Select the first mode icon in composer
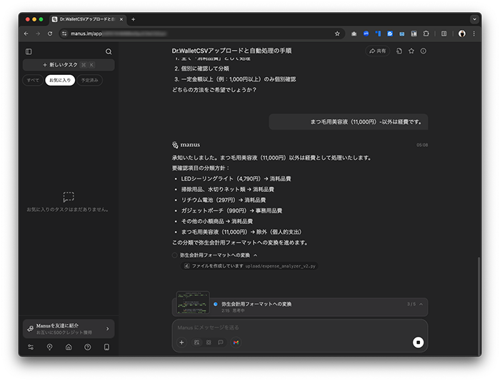The image size is (500, 381). click(x=196, y=342)
